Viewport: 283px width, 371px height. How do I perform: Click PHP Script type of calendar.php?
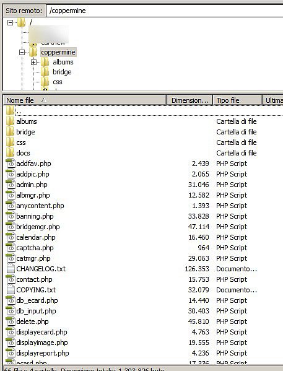(232, 237)
